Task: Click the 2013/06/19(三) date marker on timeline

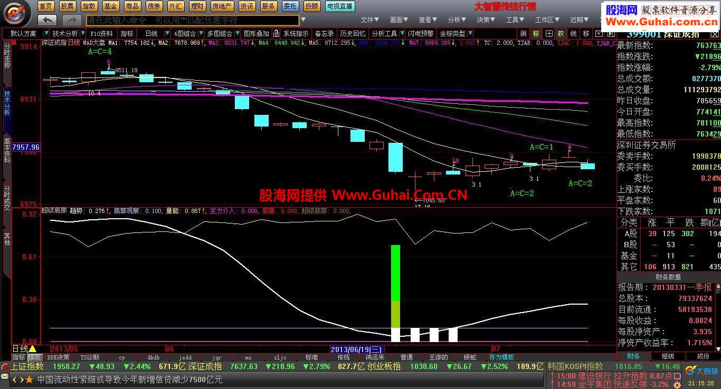Action: [357, 349]
